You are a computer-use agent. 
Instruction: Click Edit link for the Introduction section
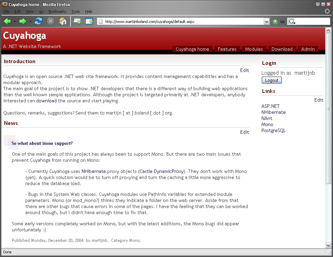tap(245, 70)
